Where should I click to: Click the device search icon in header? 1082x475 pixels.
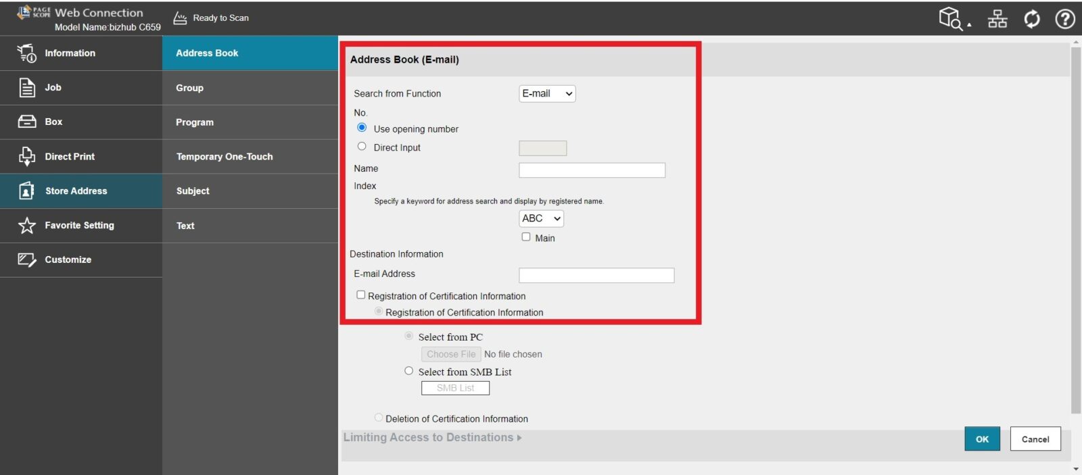[951, 18]
